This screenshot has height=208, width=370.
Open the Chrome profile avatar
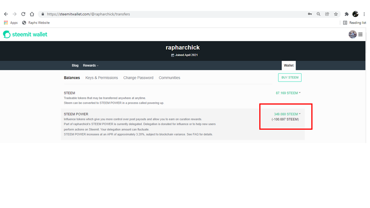(x=355, y=14)
